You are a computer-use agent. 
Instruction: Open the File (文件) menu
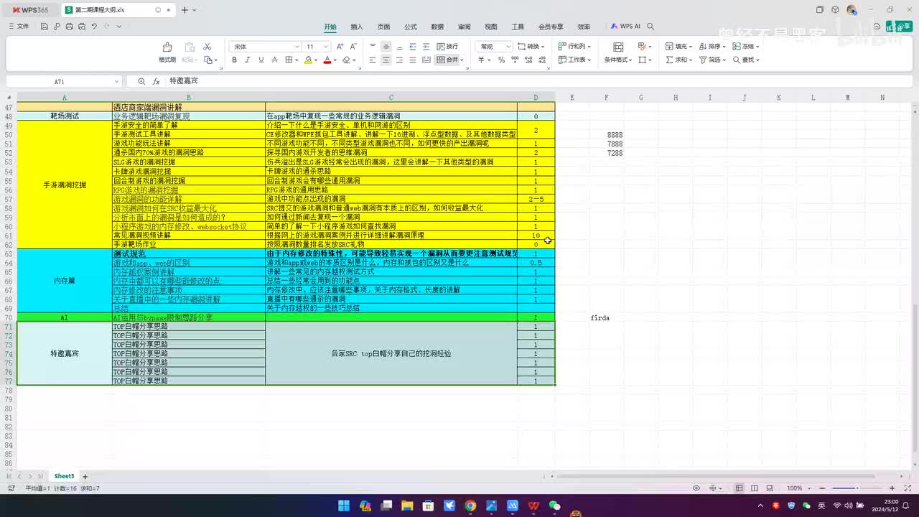click(19, 27)
